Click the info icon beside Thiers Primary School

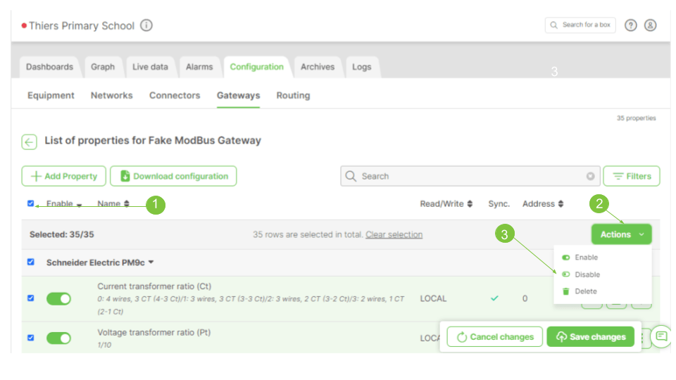[146, 25]
